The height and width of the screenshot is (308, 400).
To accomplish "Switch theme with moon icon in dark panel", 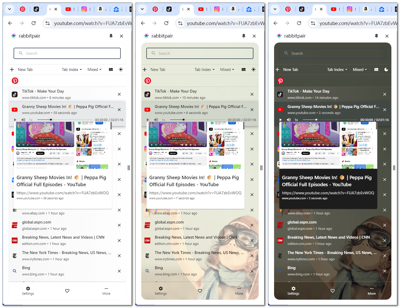I will click(x=386, y=70).
